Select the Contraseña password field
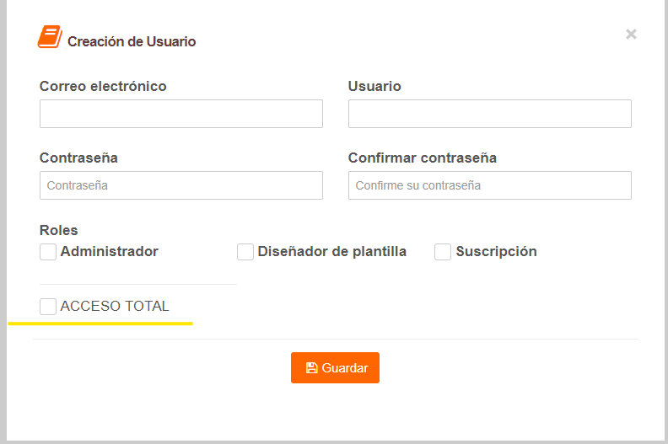The height and width of the screenshot is (444, 668). click(181, 185)
